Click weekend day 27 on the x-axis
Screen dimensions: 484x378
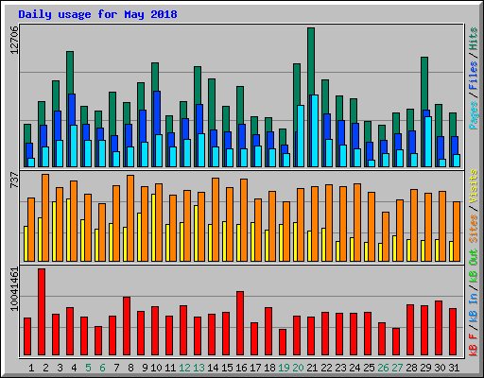click(397, 368)
